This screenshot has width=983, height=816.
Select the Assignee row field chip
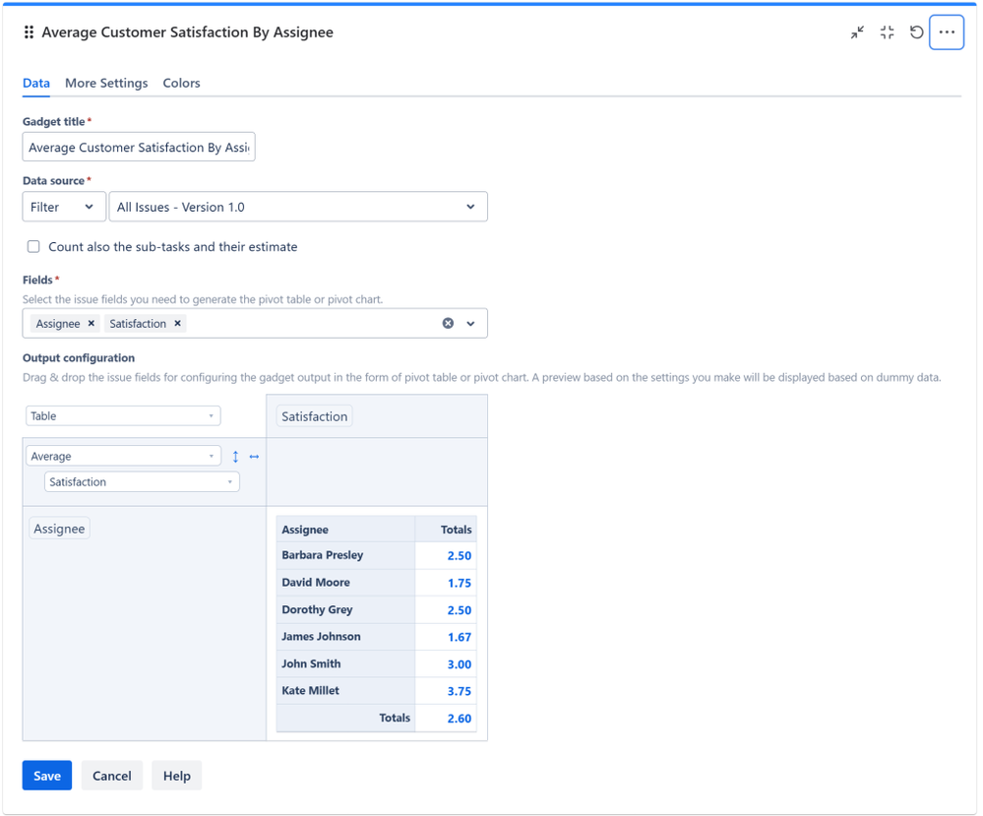tap(59, 529)
